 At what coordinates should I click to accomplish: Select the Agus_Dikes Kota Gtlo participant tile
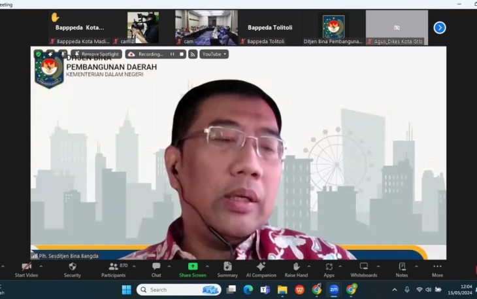coord(397,27)
